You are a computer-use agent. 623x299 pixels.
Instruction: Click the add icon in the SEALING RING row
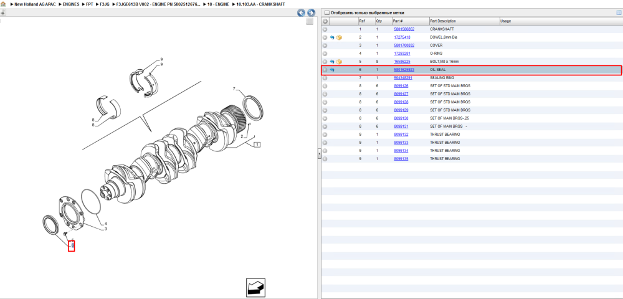coord(325,78)
